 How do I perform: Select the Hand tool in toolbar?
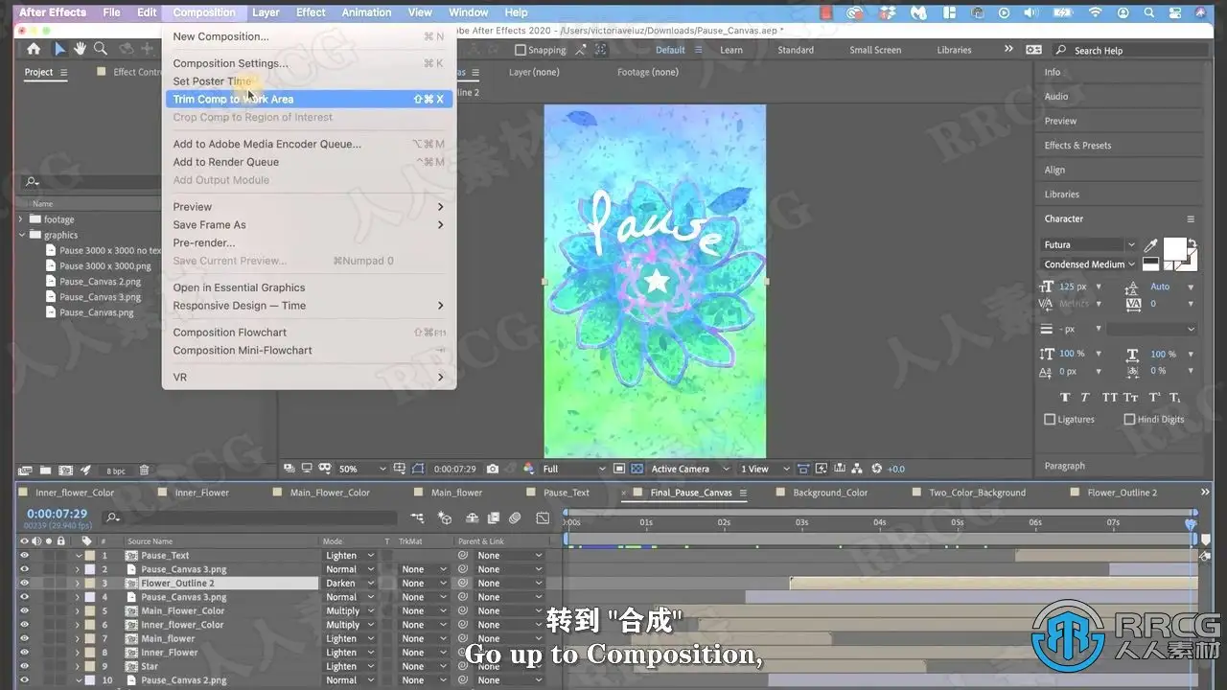click(81, 49)
